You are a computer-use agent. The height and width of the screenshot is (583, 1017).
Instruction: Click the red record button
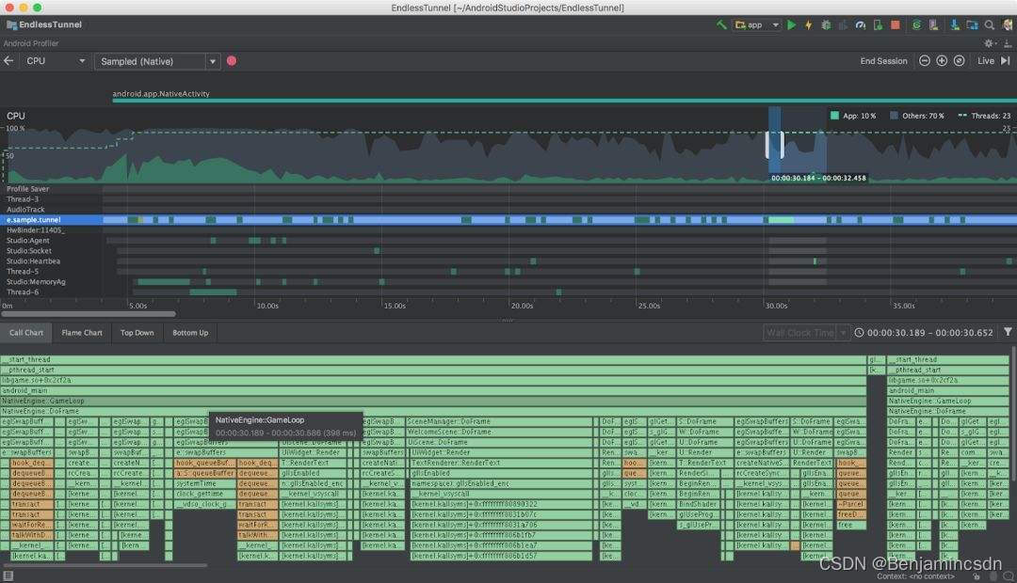(x=232, y=61)
